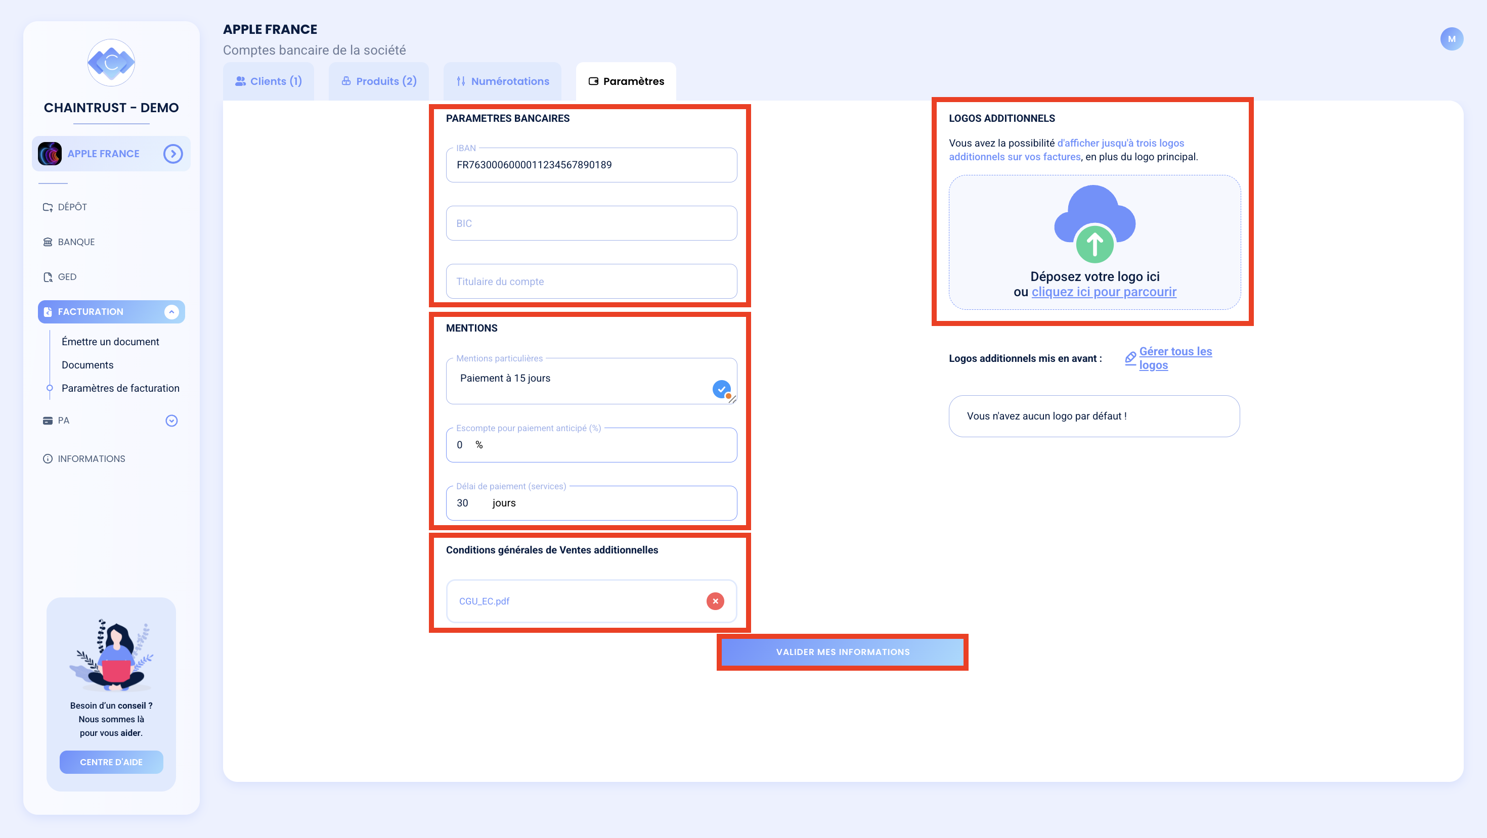Switch to the Clients (1) tab

coord(269,81)
